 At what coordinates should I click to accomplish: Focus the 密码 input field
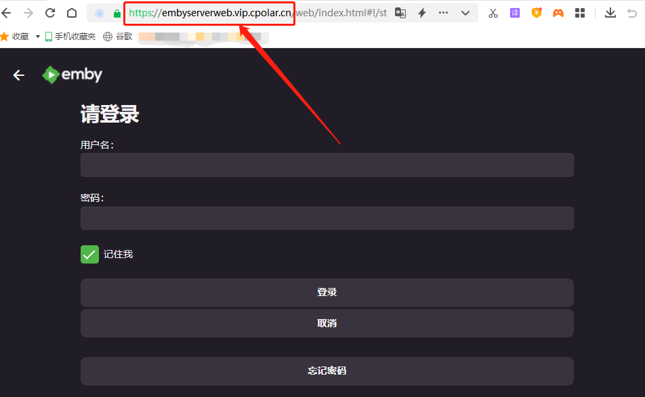click(x=327, y=218)
